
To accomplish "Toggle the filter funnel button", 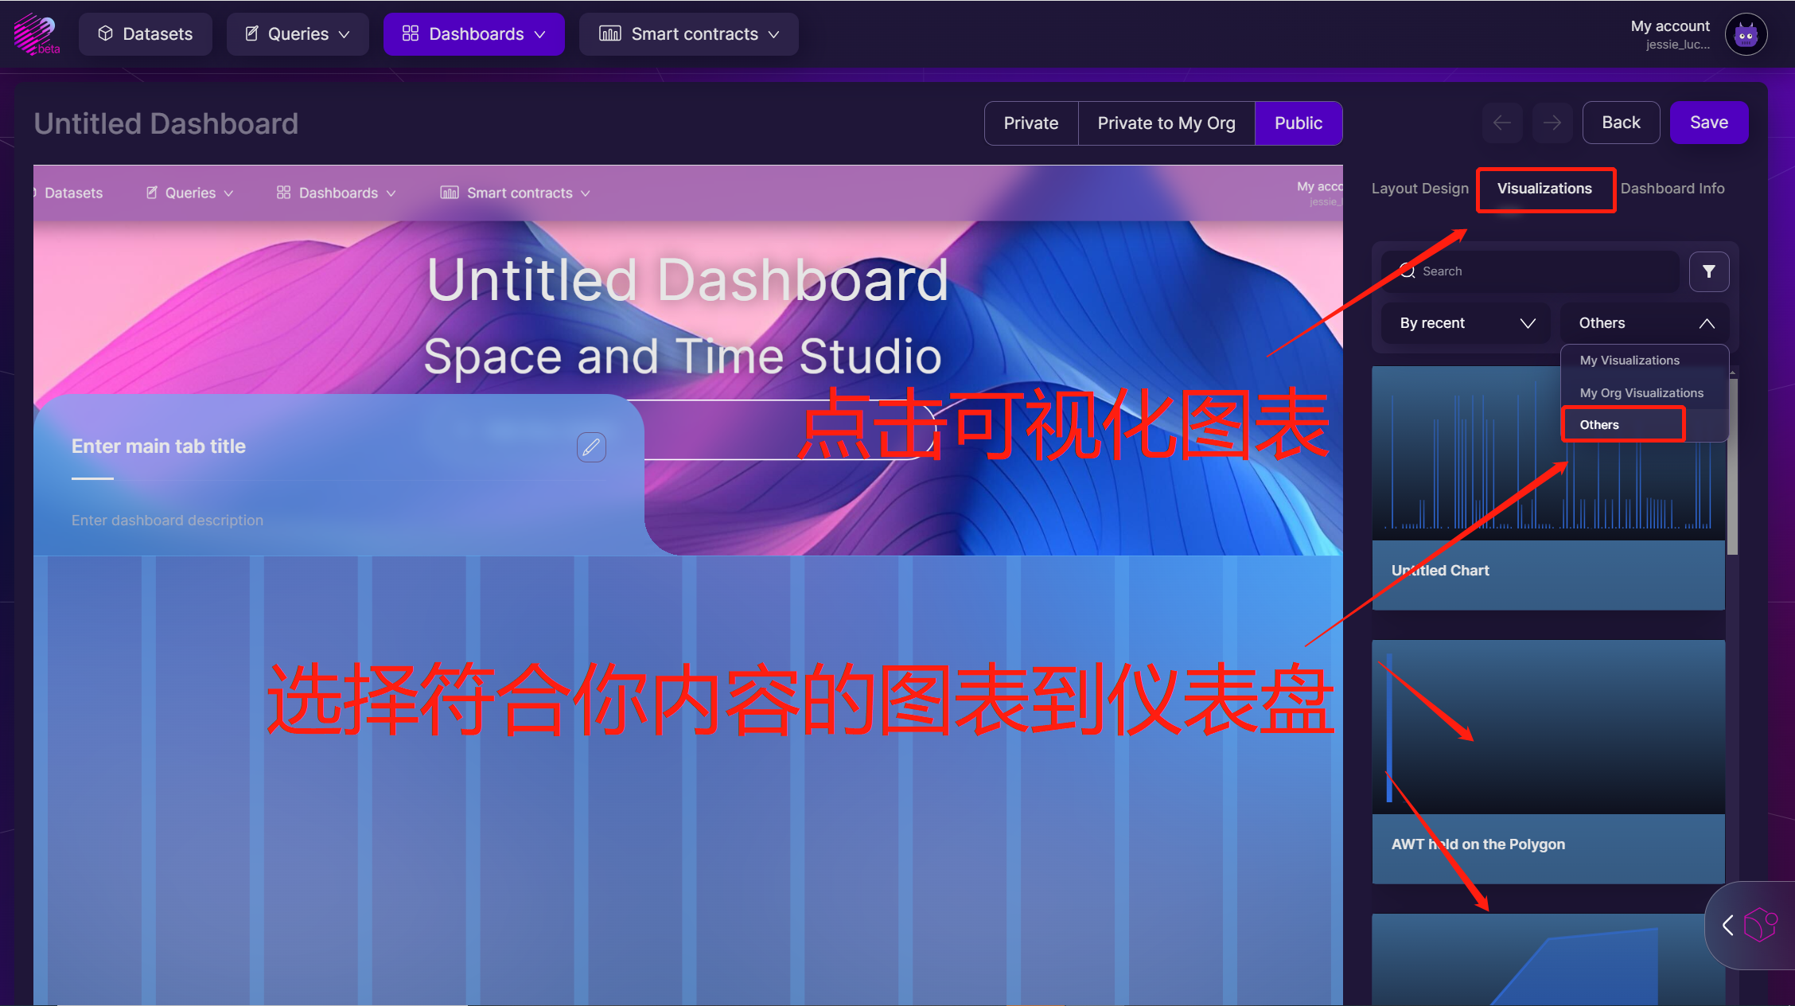I will pyautogui.click(x=1709, y=271).
